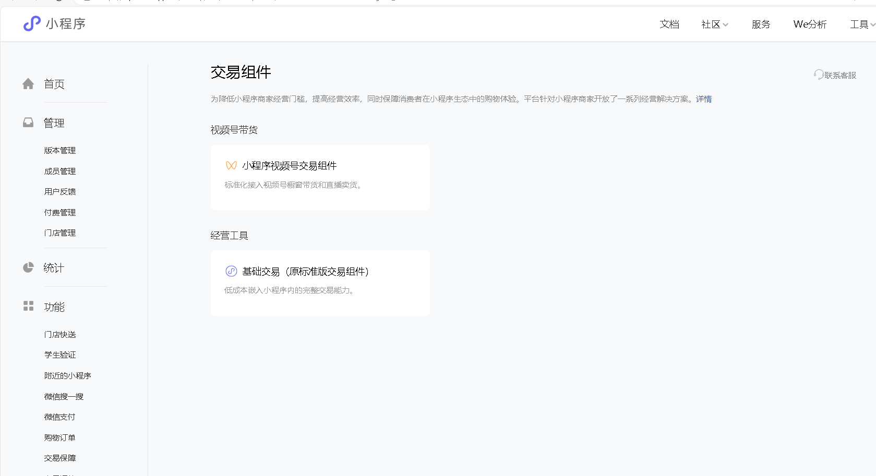Screen dimensions: 876x476
Task: Click the 小程序 brand text in header
Action: coord(66,23)
